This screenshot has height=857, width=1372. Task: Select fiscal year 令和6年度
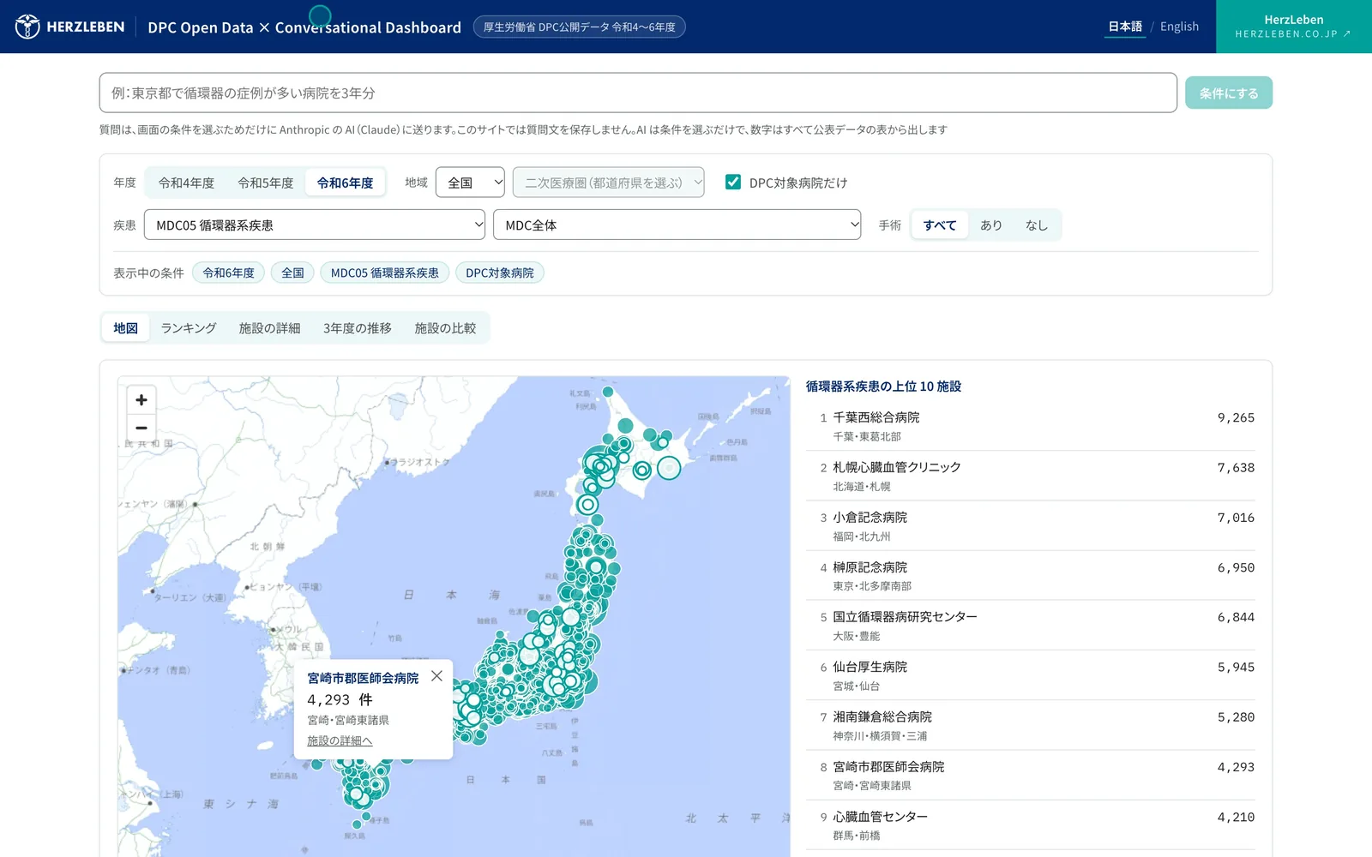(346, 183)
